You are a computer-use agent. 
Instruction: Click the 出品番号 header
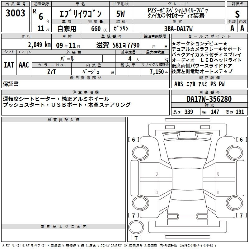click(x=15, y=4)
